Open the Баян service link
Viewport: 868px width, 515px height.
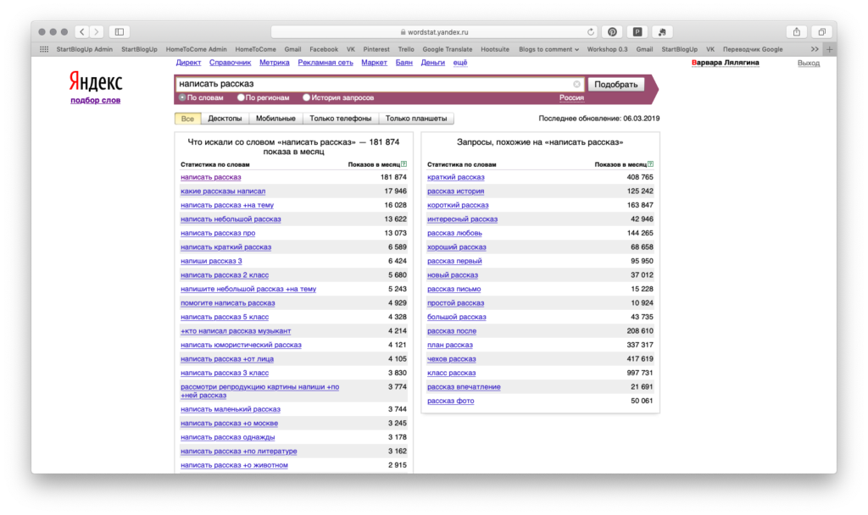(x=404, y=63)
